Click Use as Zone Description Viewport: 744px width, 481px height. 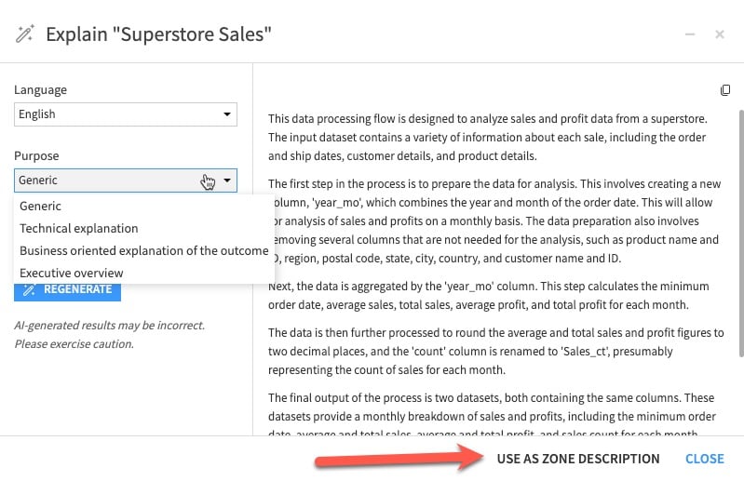pos(577,459)
